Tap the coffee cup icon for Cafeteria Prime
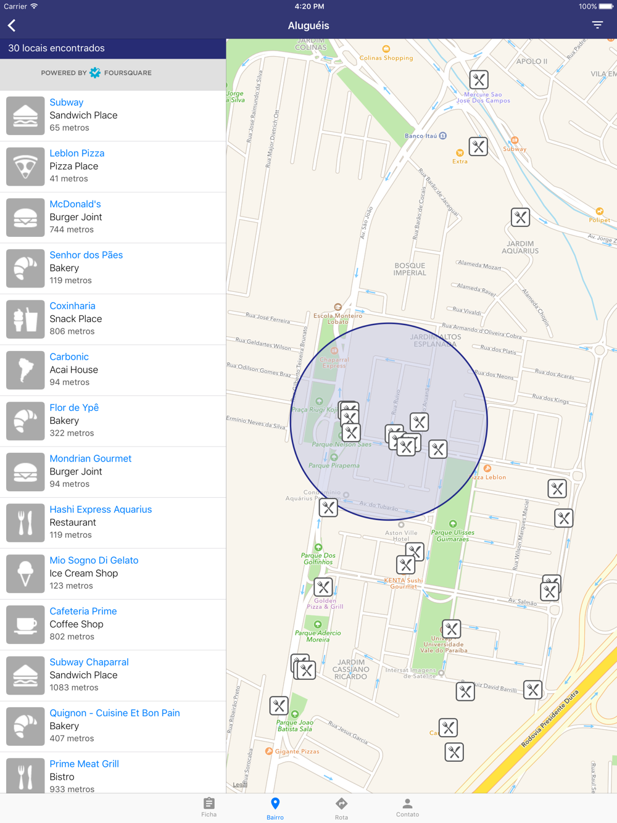 coord(25,624)
